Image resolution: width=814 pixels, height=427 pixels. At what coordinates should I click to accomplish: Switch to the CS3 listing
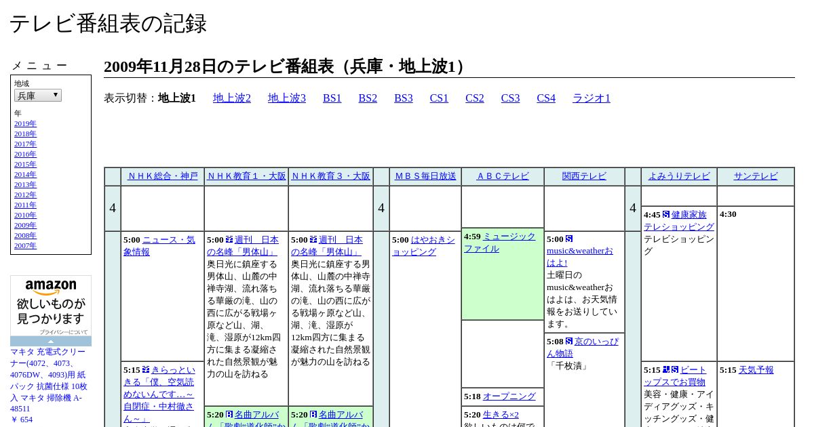point(510,98)
